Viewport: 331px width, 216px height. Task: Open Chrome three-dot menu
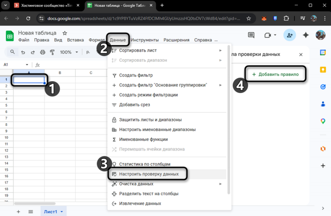325,19
